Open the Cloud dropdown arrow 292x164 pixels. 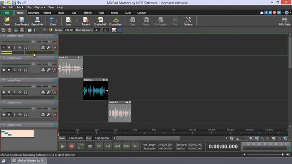tap(57, 21)
